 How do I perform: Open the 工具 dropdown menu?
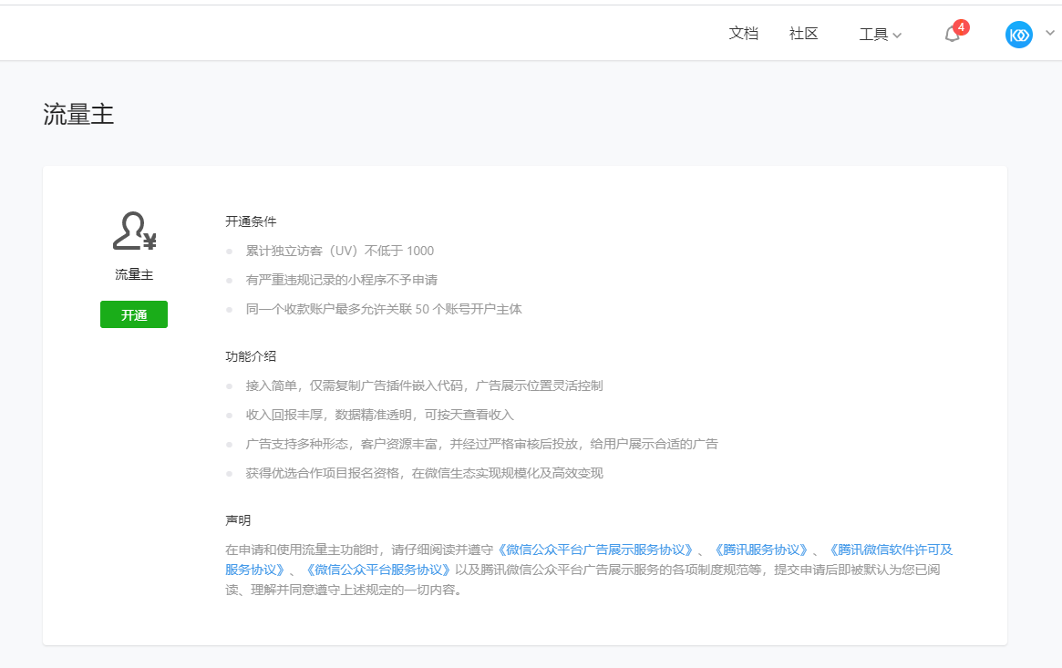click(x=873, y=35)
